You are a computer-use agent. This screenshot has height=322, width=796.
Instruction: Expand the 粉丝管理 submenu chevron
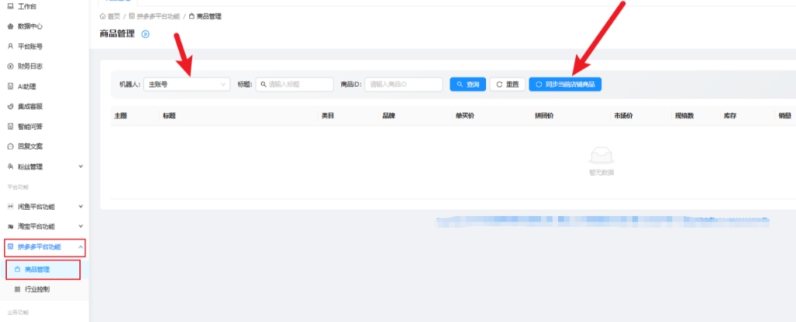coord(81,166)
